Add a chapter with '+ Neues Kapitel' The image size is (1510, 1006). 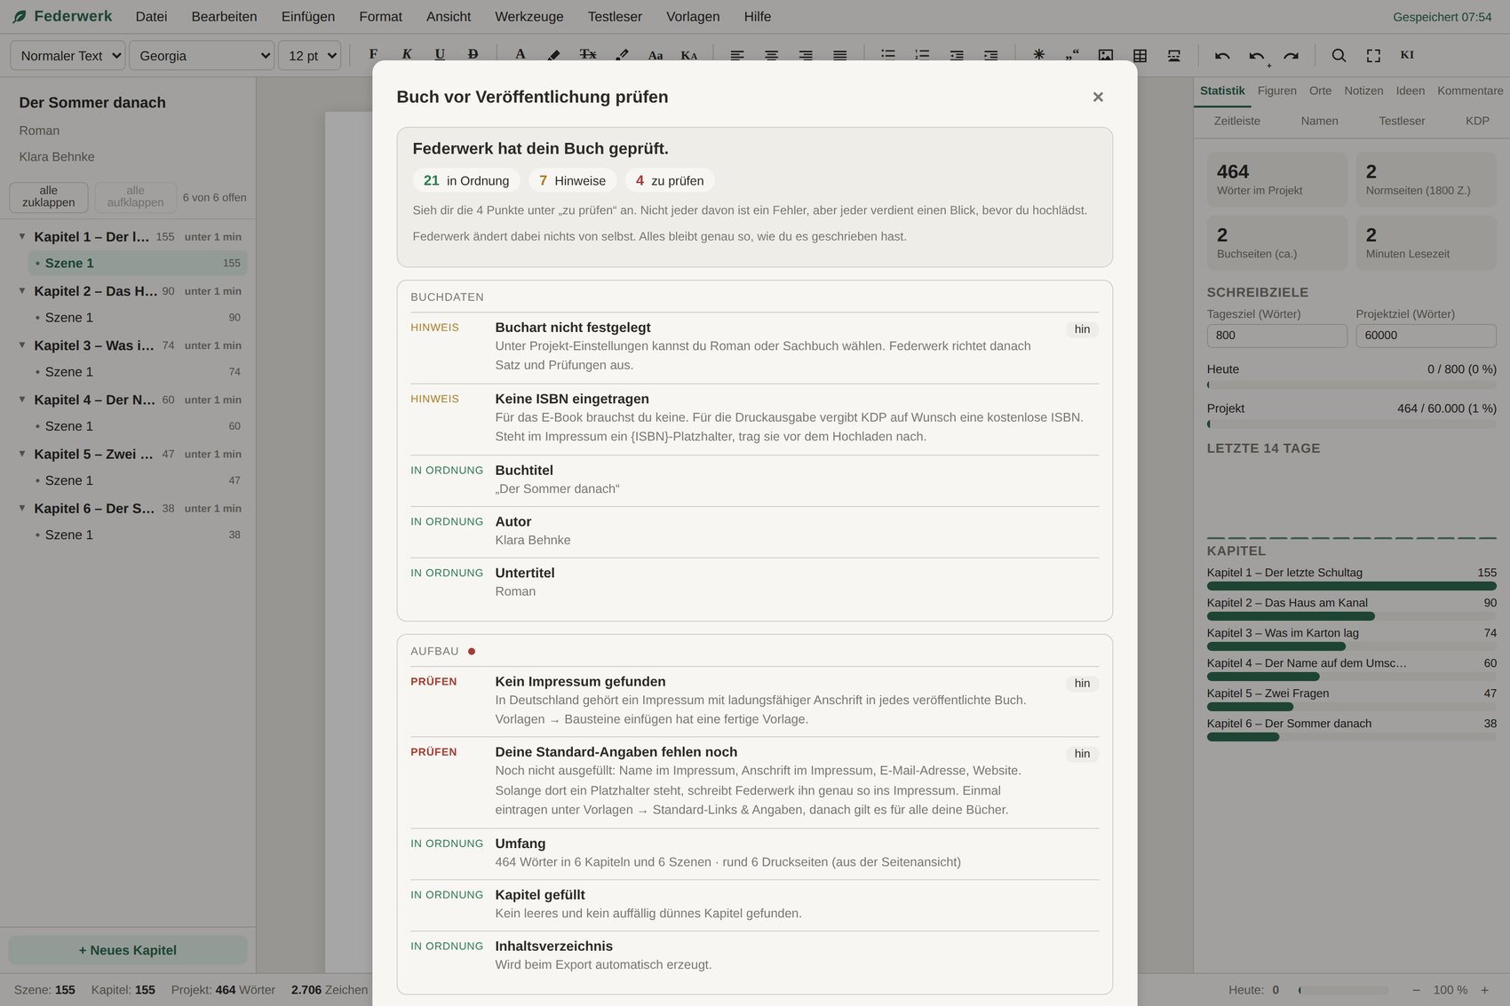click(128, 950)
